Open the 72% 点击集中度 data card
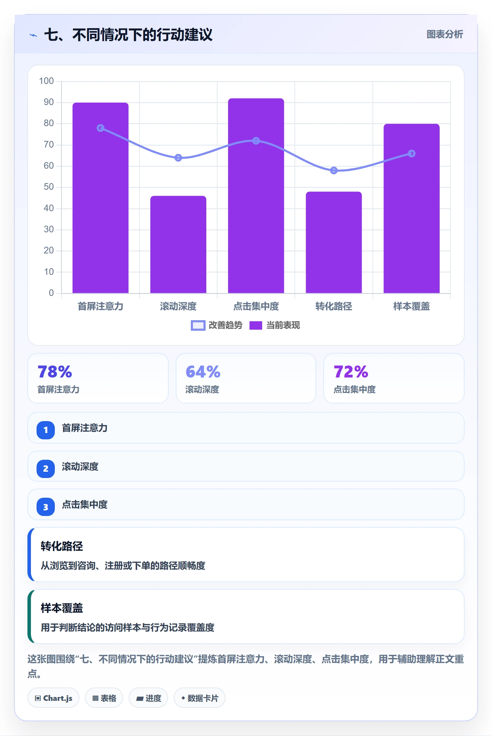The width and height of the screenshot is (492, 736). (x=394, y=378)
